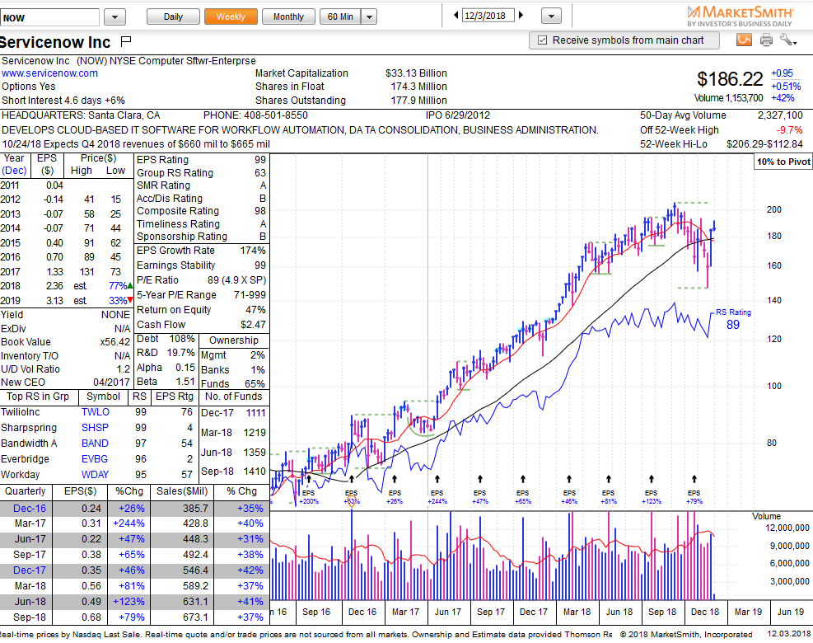The height and width of the screenshot is (643, 813).
Task: Click the Dec-16 quarterly row label
Action: point(30,509)
